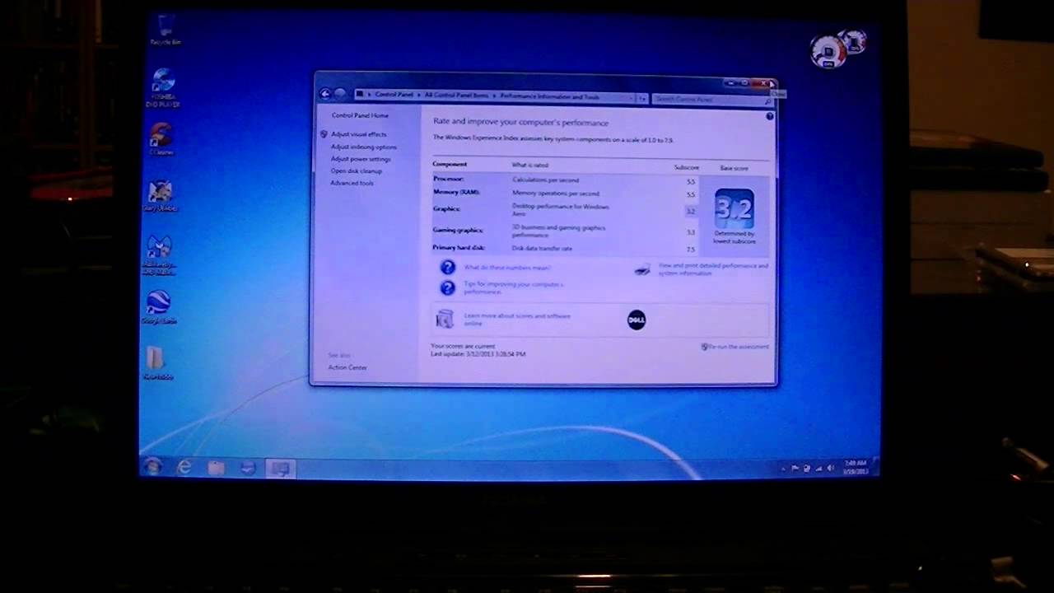This screenshot has height=593, width=1054.
Task: Select the CCleaner desktop shortcut
Action: pos(161,138)
